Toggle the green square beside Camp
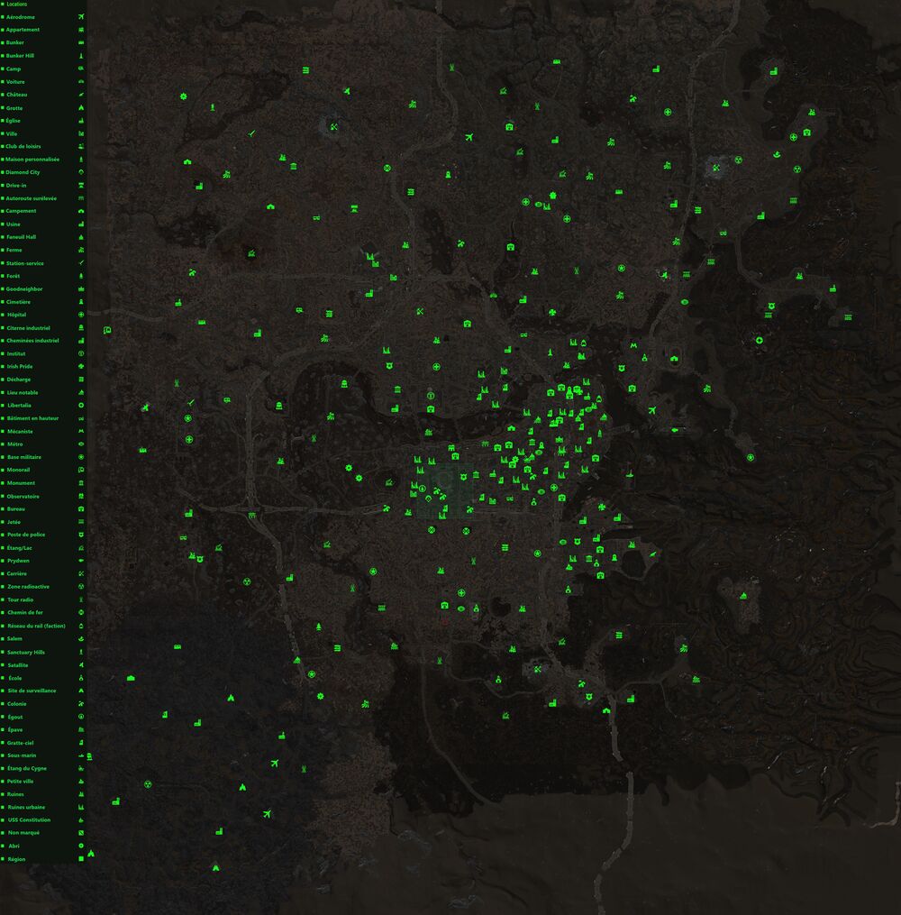Image resolution: width=901 pixels, height=915 pixels. click(3, 69)
